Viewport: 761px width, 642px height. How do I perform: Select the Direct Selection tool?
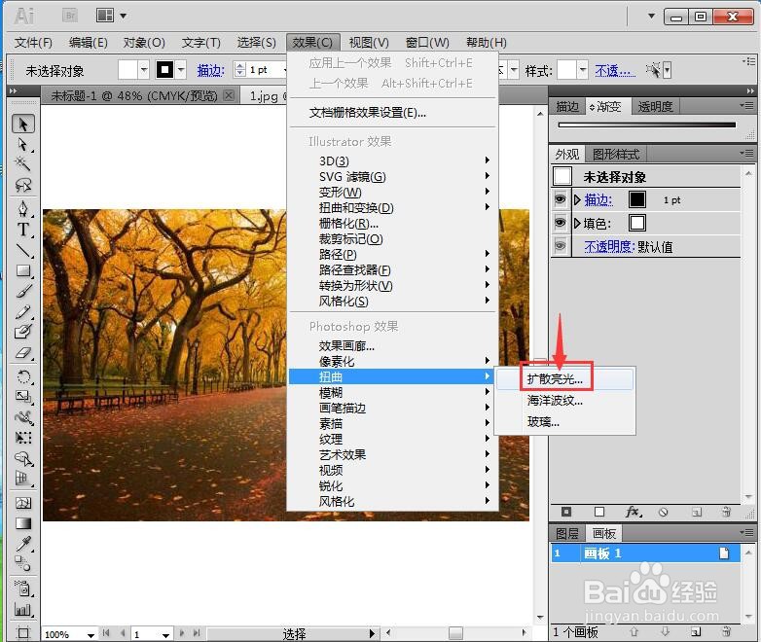22,144
